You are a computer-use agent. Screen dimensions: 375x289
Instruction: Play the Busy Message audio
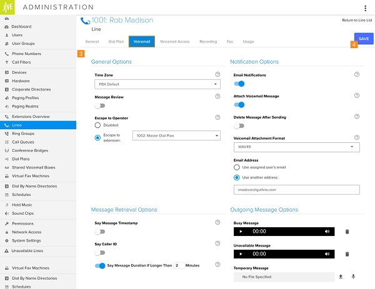(241, 231)
